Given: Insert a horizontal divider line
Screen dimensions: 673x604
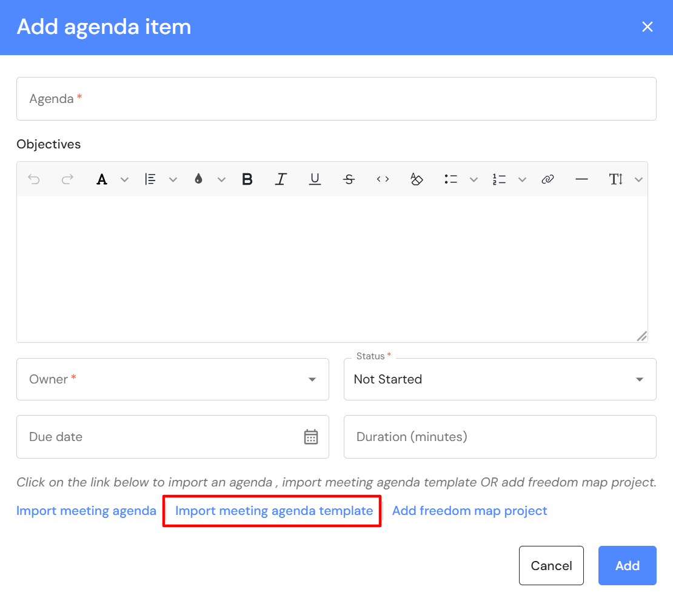Looking at the screenshot, I should point(581,179).
